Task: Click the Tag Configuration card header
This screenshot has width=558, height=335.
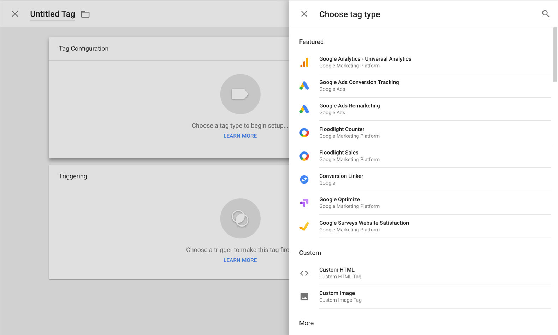Action: (169, 49)
